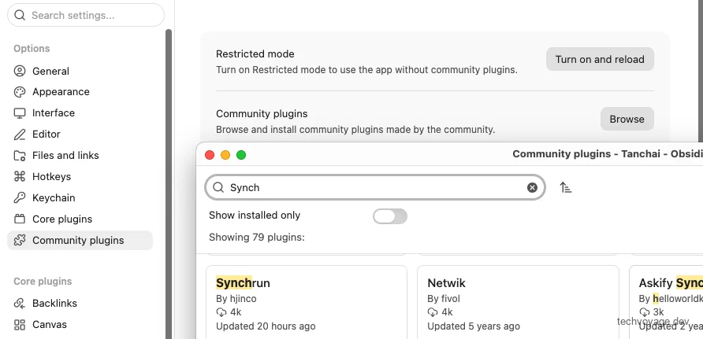The width and height of the screenshot is (703, 339).
Task: Click Browse community plugins button
Action: [x=627, y=119]
